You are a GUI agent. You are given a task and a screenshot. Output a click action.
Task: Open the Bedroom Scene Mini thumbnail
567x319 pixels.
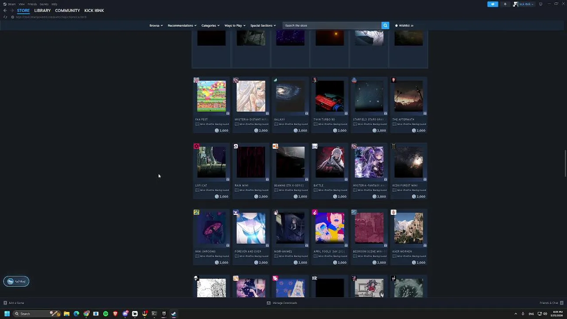click(x=369, y=228)
